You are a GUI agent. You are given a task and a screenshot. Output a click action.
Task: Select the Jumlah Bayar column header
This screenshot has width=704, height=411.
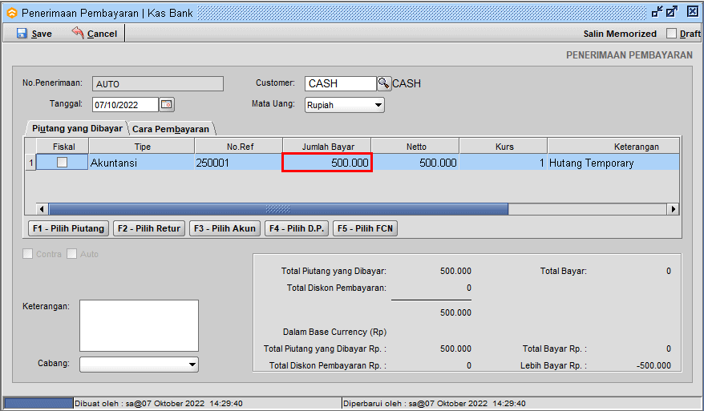327,147
